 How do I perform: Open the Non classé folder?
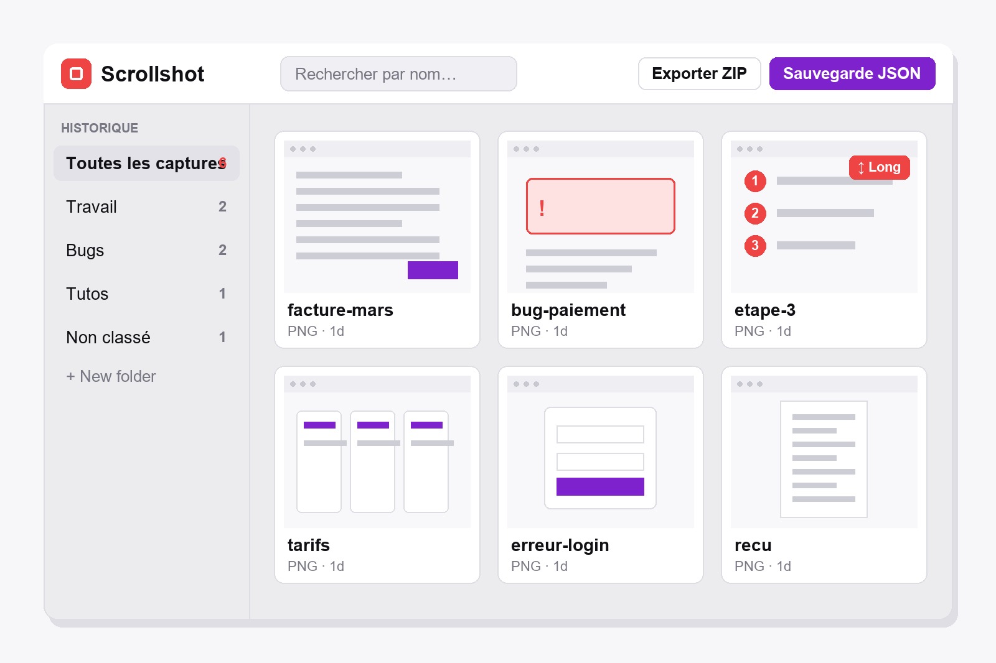[146, 337]
